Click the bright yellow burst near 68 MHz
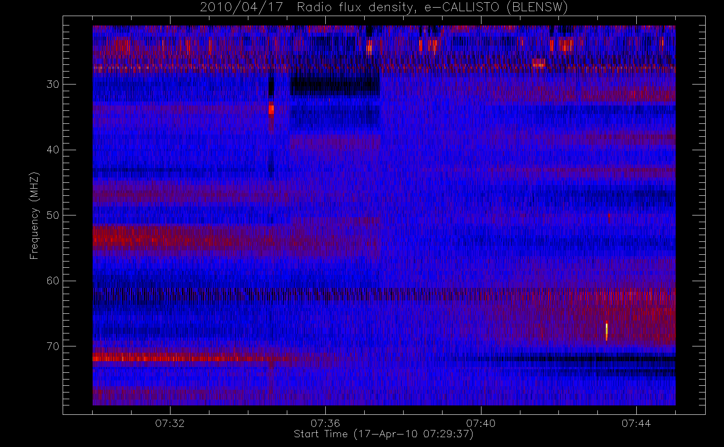The height and width of the screenshot is (447, 724). [x=607, y=332]
